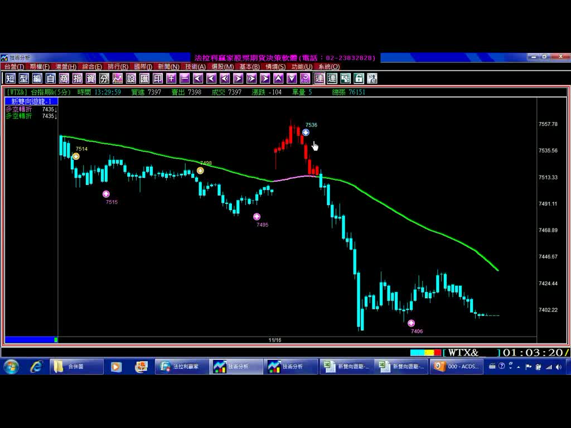Fast forward with the double right arrow
This screenshot has width=571, height=428.
(251, 78)
